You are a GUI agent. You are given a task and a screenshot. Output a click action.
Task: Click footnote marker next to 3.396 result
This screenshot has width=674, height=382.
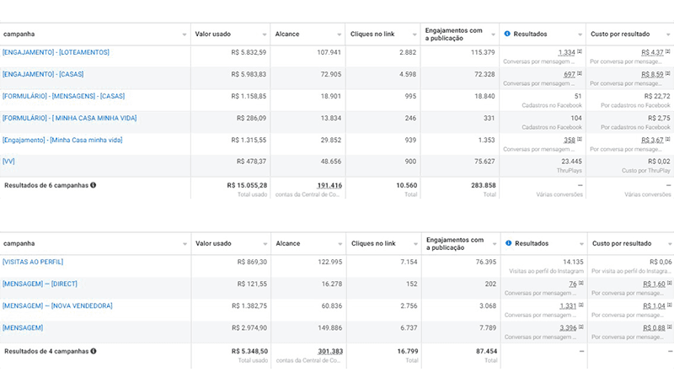(580, 327)
